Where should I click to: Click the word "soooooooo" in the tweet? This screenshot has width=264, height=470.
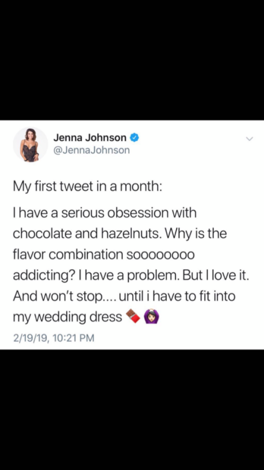point(161,254)
